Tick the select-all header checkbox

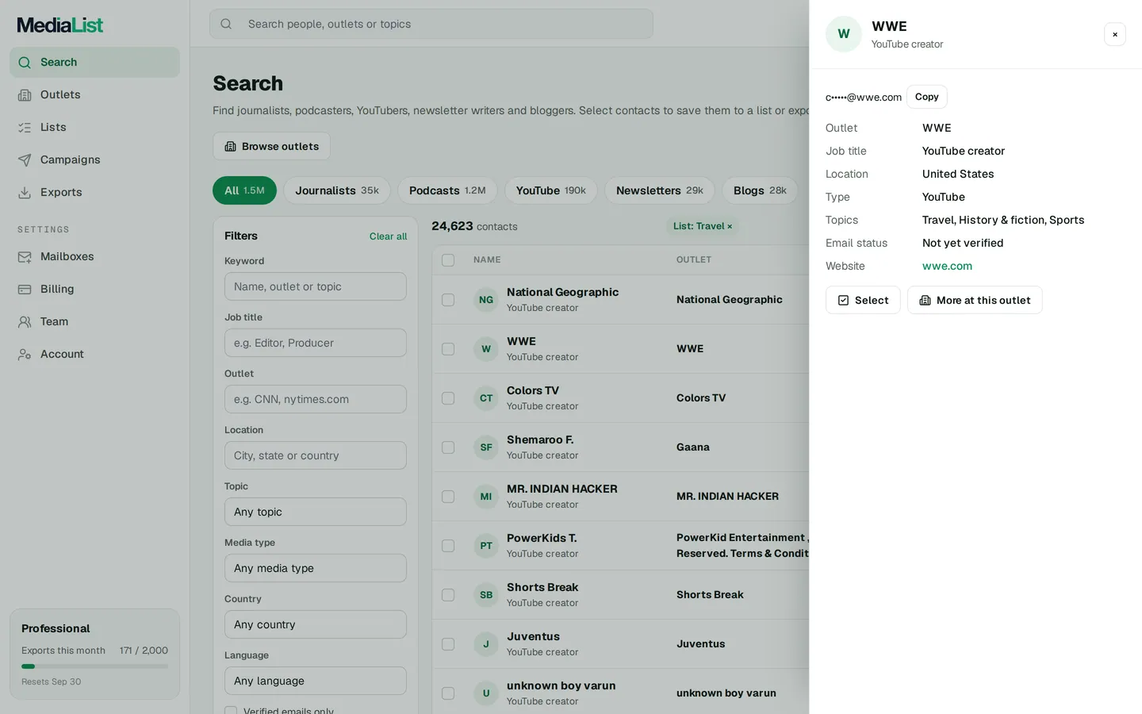click(x=448, y=260)
